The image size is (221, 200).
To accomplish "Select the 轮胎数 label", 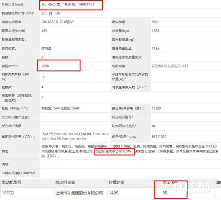I will [x=7, y=87].
